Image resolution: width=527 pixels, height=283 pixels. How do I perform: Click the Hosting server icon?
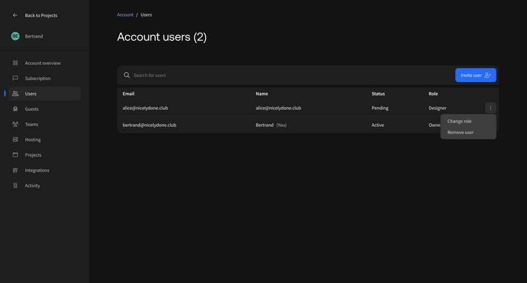[15, 139]
